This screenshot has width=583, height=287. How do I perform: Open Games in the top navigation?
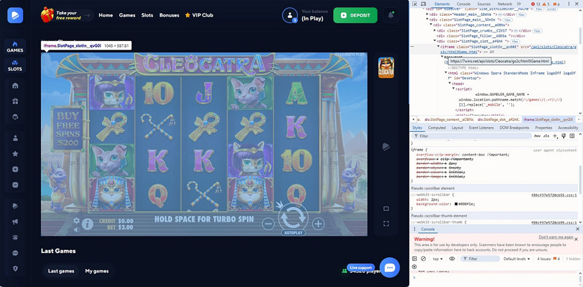click(x=127, y=15)
